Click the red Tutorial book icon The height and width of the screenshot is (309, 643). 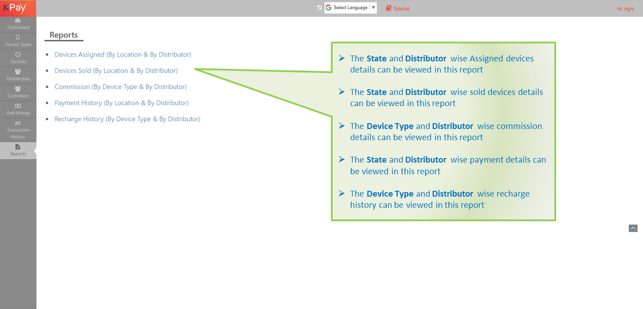click(x=388, y=8)
